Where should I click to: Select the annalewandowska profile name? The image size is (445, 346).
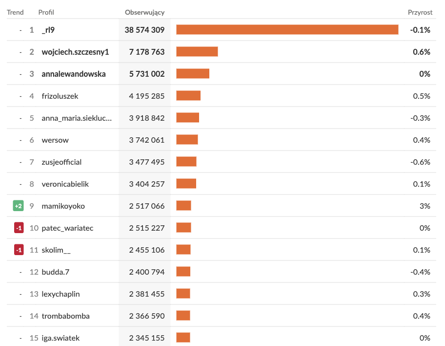click(73, 74)
